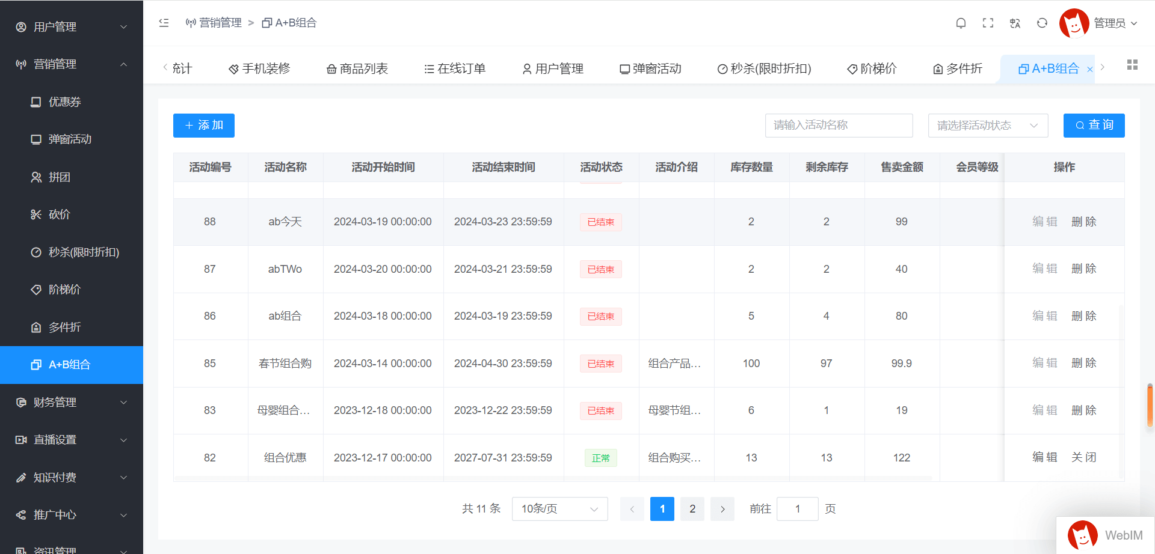Image resolution: width=1155 pixels, height=554 pixels.
Task: Expand 知识付费 sidebar menu
Action: [x=72, y=478]
